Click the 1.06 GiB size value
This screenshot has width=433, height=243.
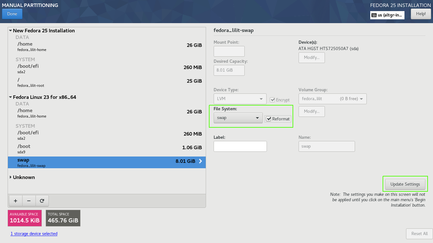click(x=192, y=147)
